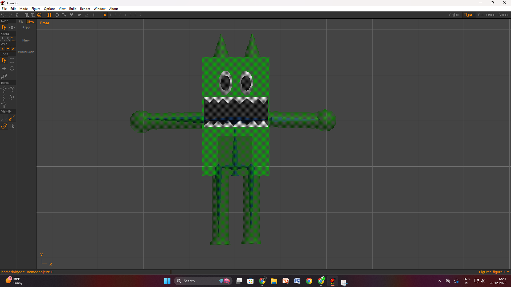Toggle the Z axis constraint
The image size is (511, 287).
click(13, 49)
